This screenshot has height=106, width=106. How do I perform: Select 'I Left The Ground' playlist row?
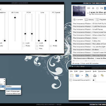pos(89,26)
